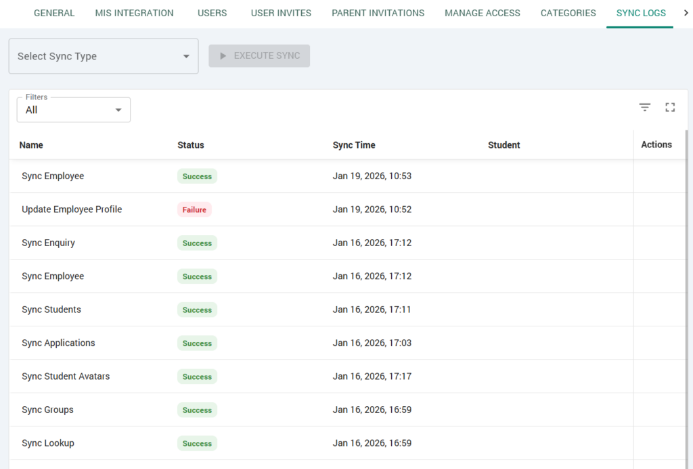
Task: Expand the Filters dropdown set to All
Action: [73, 110]
